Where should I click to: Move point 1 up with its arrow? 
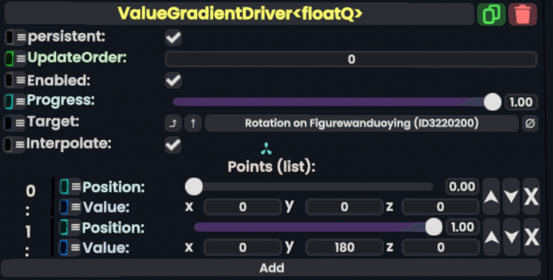[x=492, y=237]
